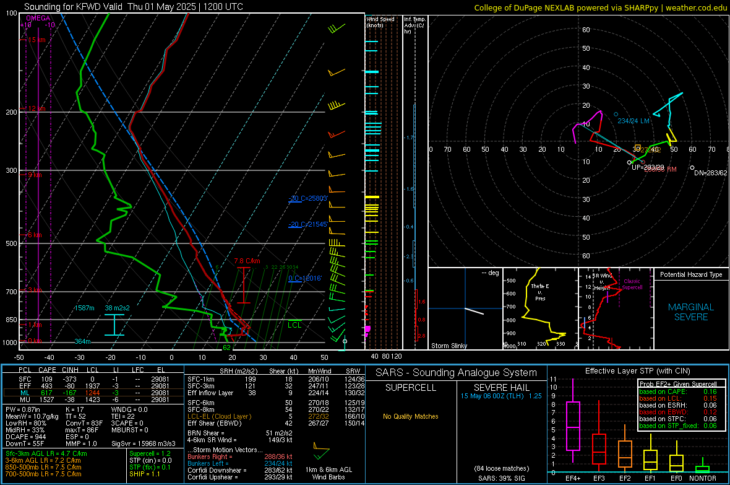Click the 'OMEGA' label on the skew-T
Viewport: 730px width, 485px height.
pyautogui.click(x=38, y=18)
